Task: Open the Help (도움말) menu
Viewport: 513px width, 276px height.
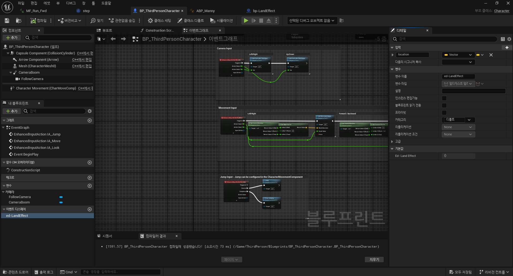Action: click(x=106, y=3)
